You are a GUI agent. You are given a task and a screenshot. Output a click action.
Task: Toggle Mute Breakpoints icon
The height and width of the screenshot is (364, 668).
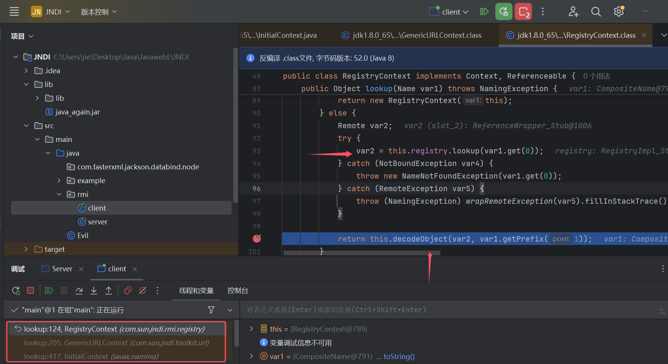143,291
